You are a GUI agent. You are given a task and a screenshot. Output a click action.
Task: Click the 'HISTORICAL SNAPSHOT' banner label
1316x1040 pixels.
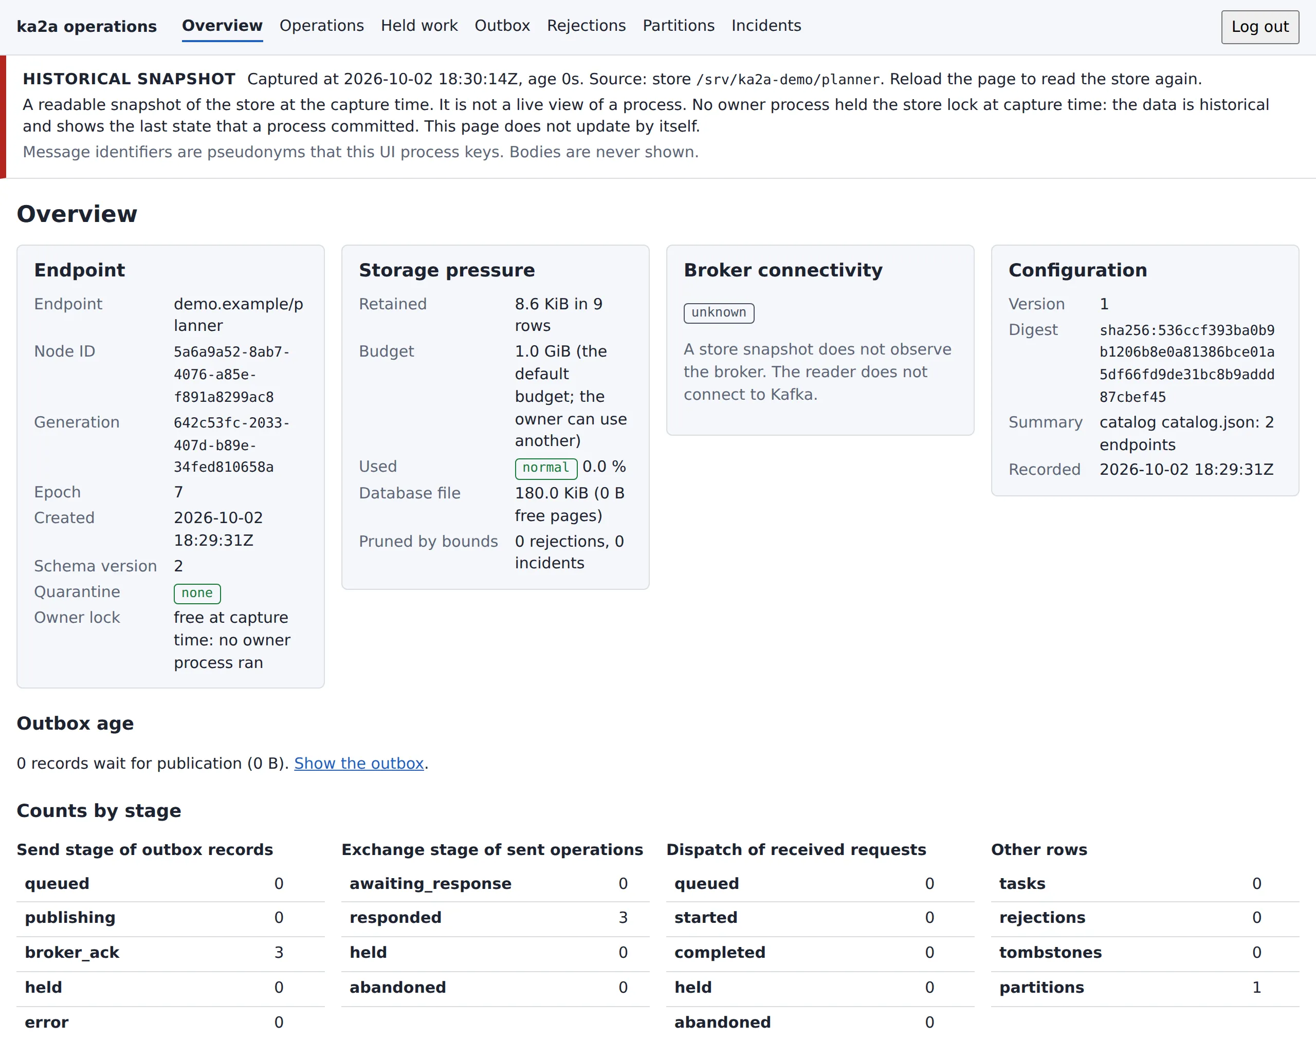(129, 79)
